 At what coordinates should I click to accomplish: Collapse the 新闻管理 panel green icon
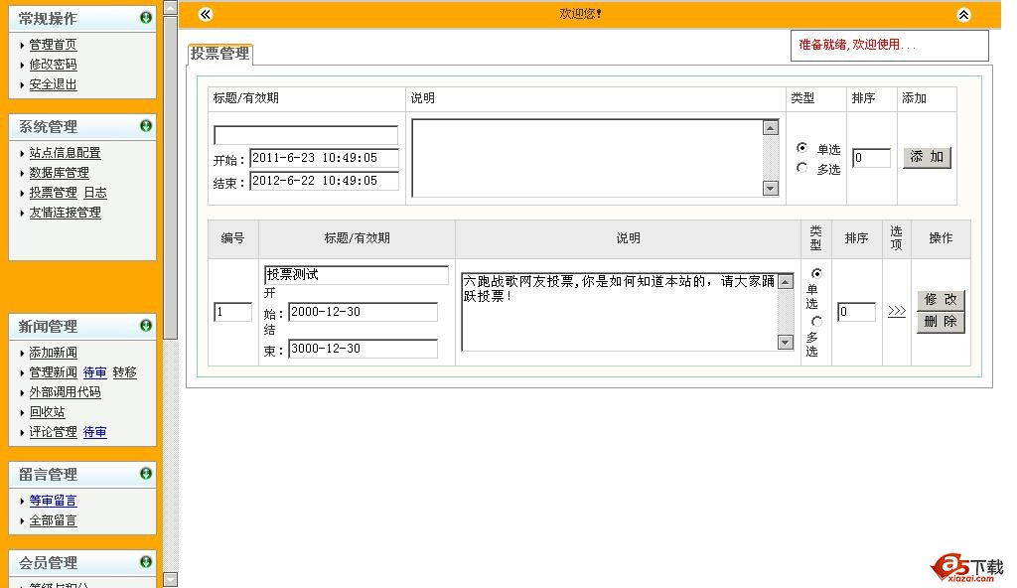click(146, 326)
